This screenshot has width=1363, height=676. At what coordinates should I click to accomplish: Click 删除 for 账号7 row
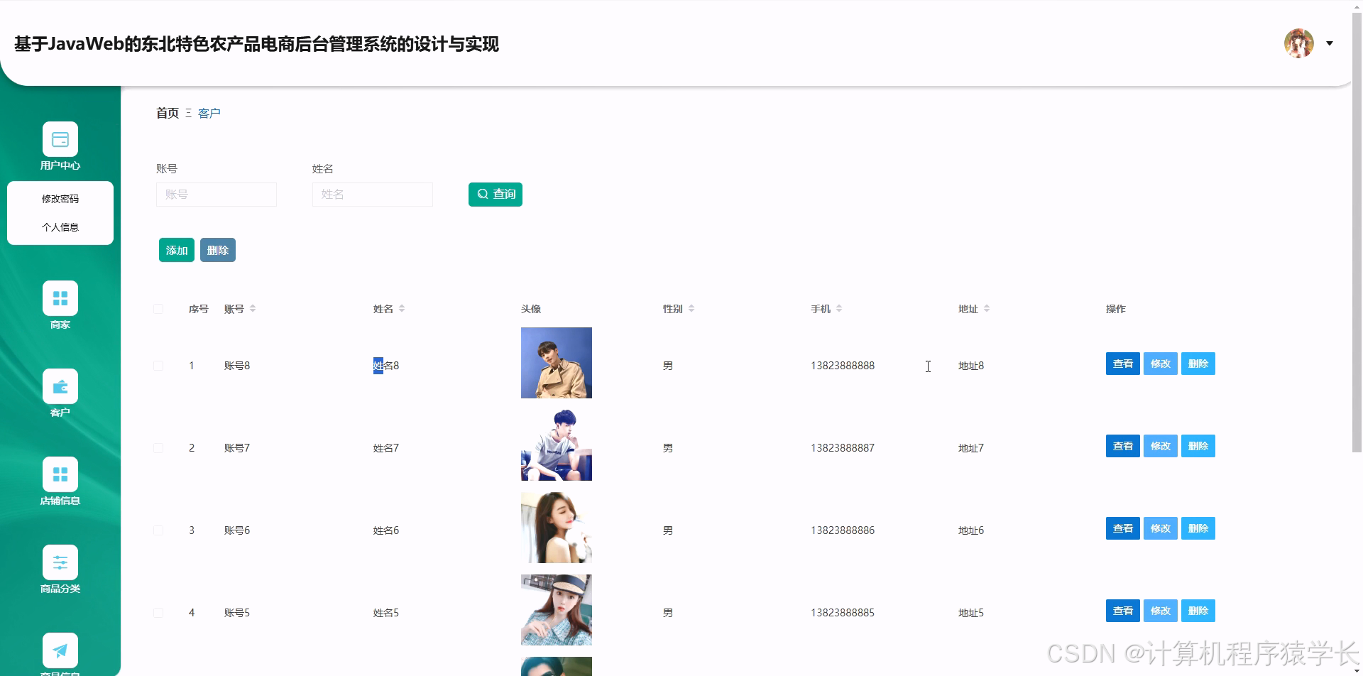pyautogui.click(x=1198, y=446)
